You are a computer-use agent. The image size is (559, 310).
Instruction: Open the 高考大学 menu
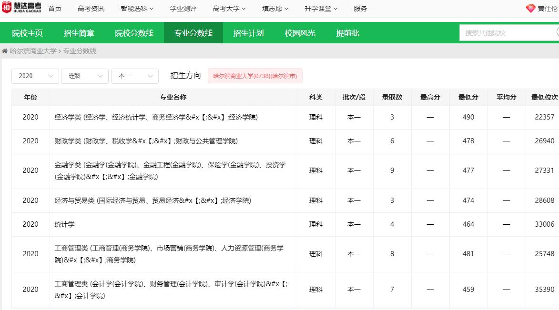229,9
